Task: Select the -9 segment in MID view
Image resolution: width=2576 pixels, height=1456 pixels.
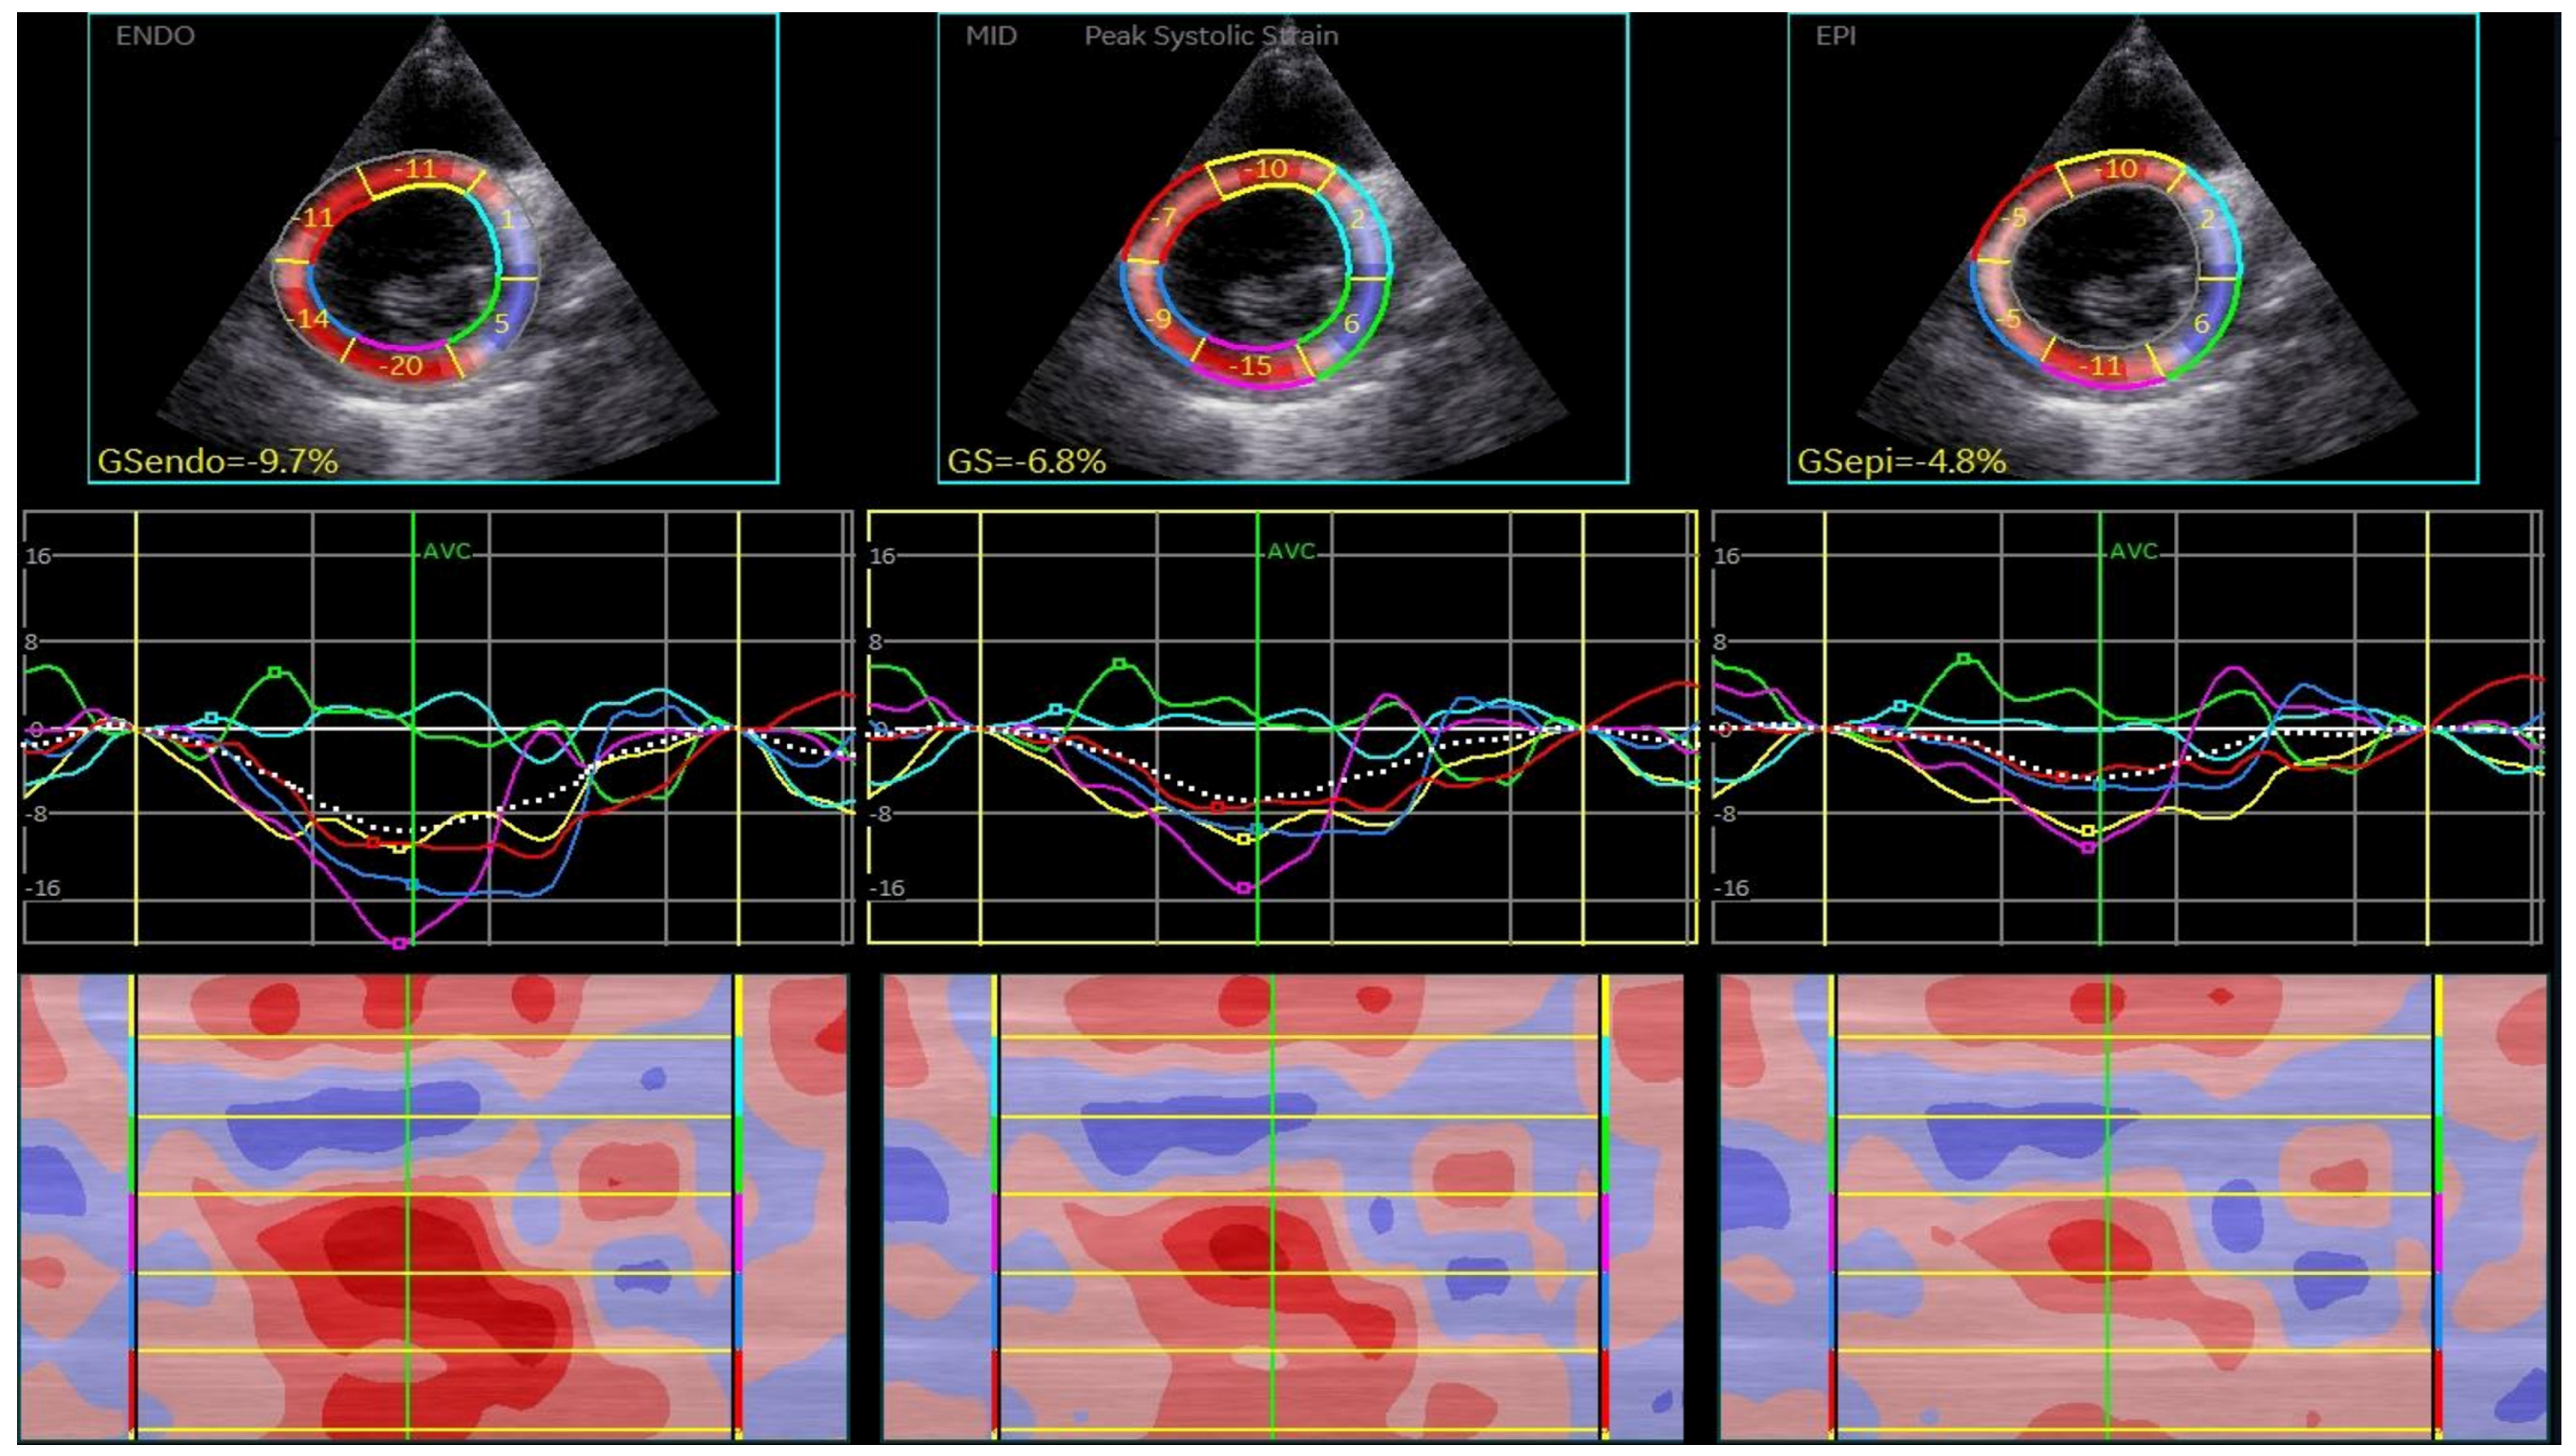Action: [x=1158, y=320]
